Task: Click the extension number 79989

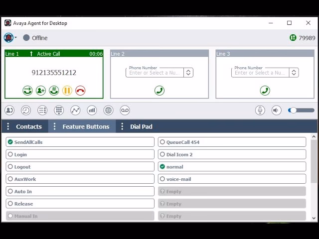Action: coord(307,38)
